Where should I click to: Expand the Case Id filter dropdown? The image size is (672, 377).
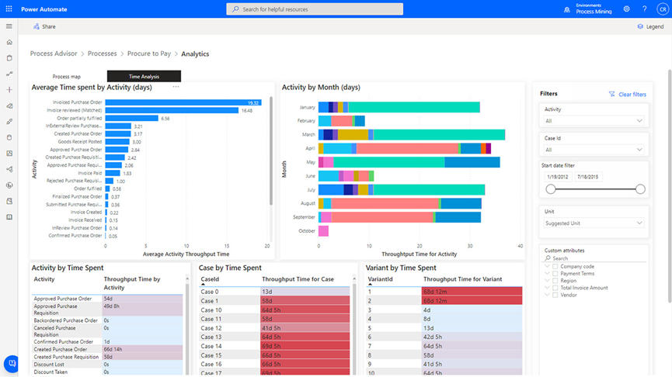point(594,150)
